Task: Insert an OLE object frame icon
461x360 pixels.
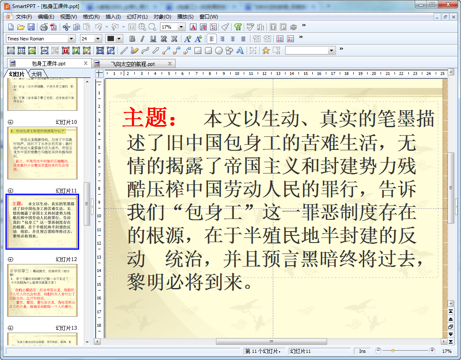Action: 44,51
